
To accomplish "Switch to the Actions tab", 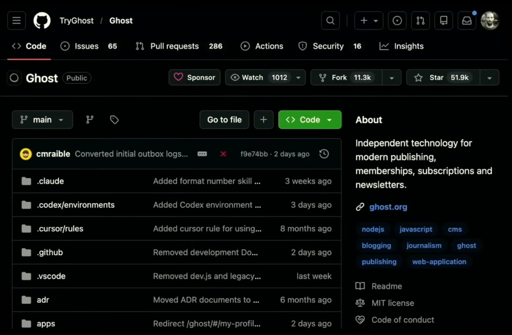I will (x=262, y=46).
